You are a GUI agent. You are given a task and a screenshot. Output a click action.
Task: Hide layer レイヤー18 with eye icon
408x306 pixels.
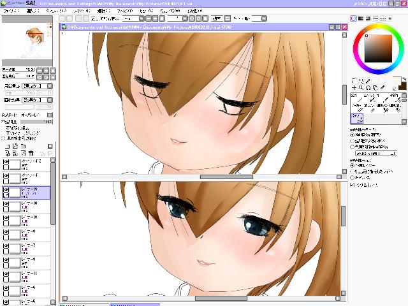pos(6,217)
